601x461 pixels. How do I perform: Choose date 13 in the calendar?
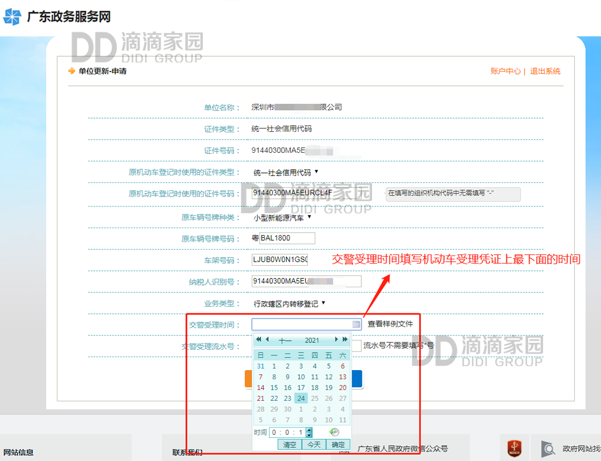pos(343,377)
